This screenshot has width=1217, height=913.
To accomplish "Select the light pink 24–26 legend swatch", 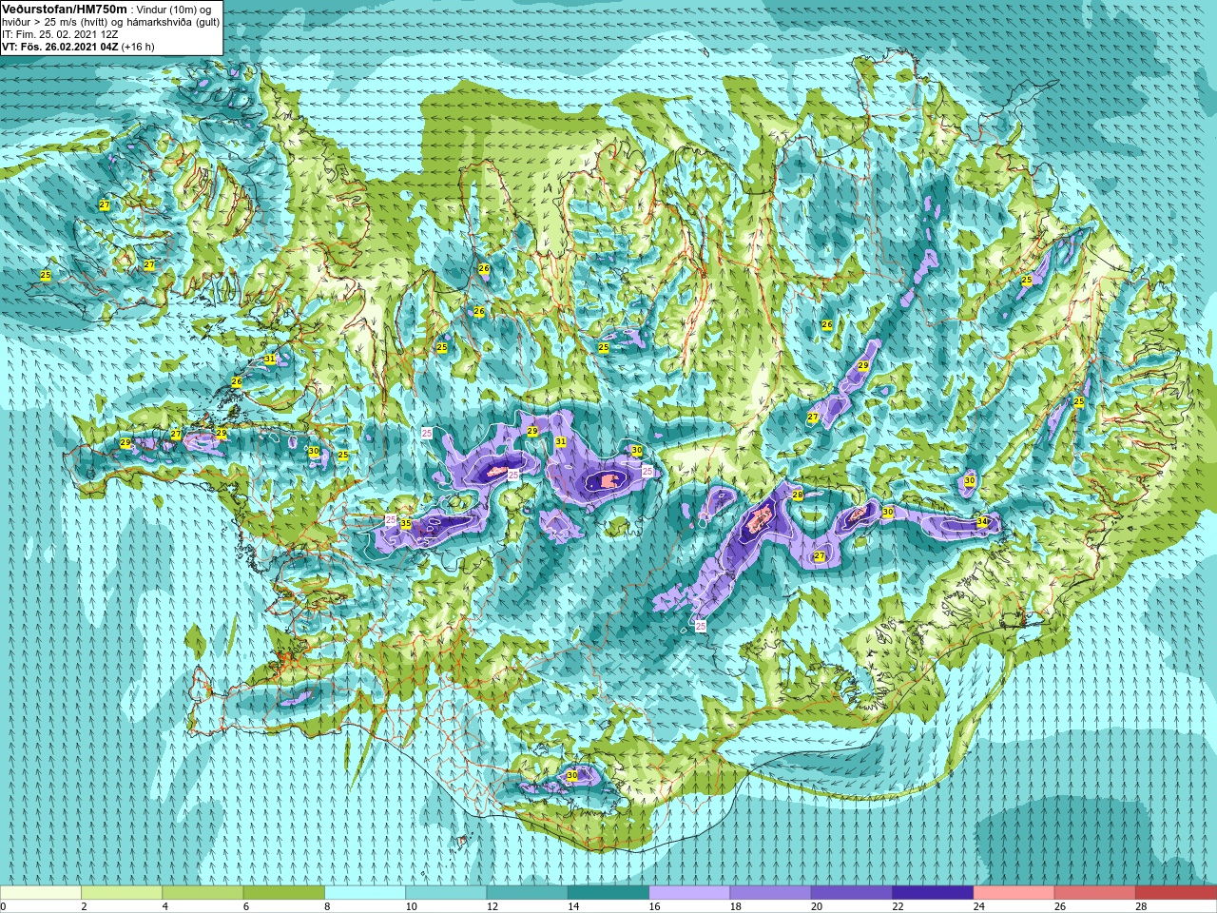I will coord(1014,893).
